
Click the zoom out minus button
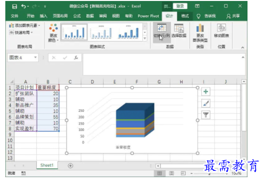[191, 173]
